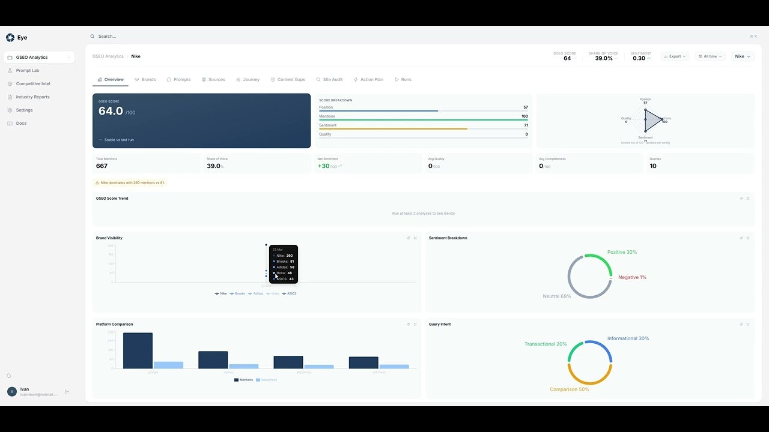The width and height of the screenshot is (769, 432).
Task: Switch to the Overview tab
Action: [111, 80]
